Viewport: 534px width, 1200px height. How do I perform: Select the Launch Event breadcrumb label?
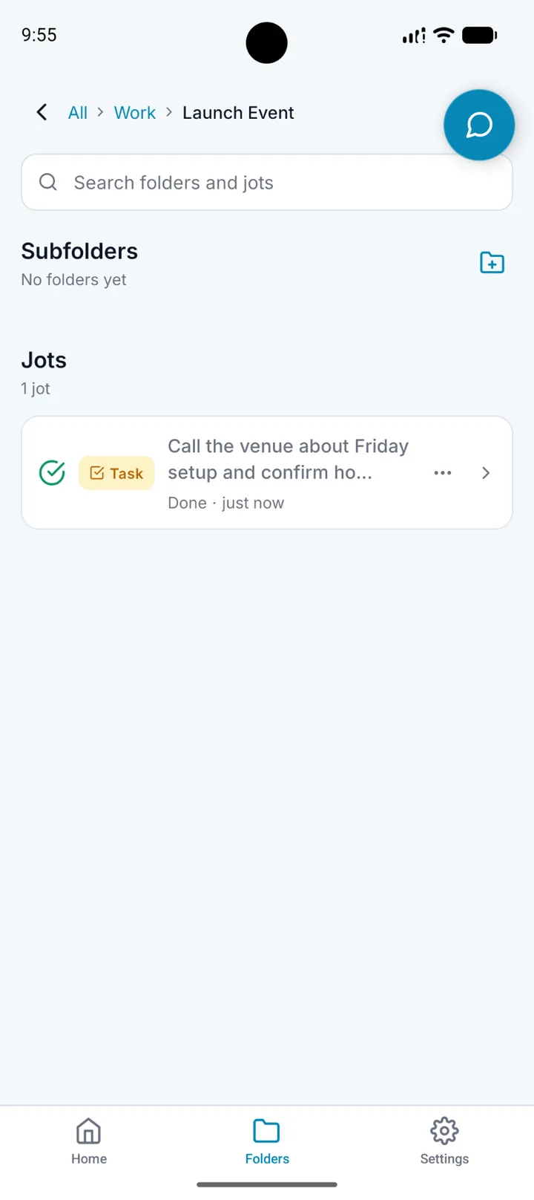(238, 113)
